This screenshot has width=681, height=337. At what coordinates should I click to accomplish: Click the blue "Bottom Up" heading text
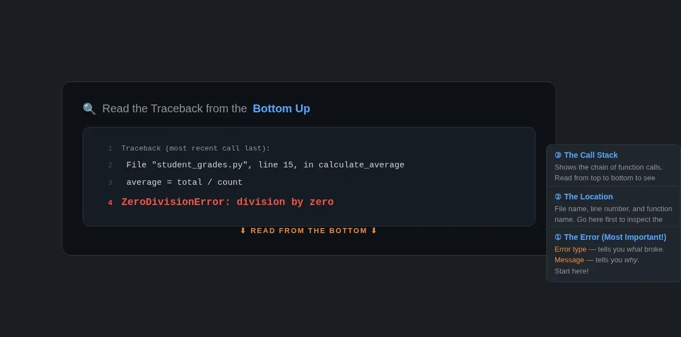(282, 108)
